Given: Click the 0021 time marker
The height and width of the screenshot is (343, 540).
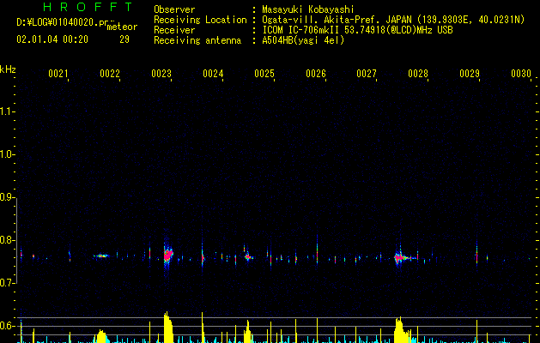Looking at the screenshot, I should [58, 74].
